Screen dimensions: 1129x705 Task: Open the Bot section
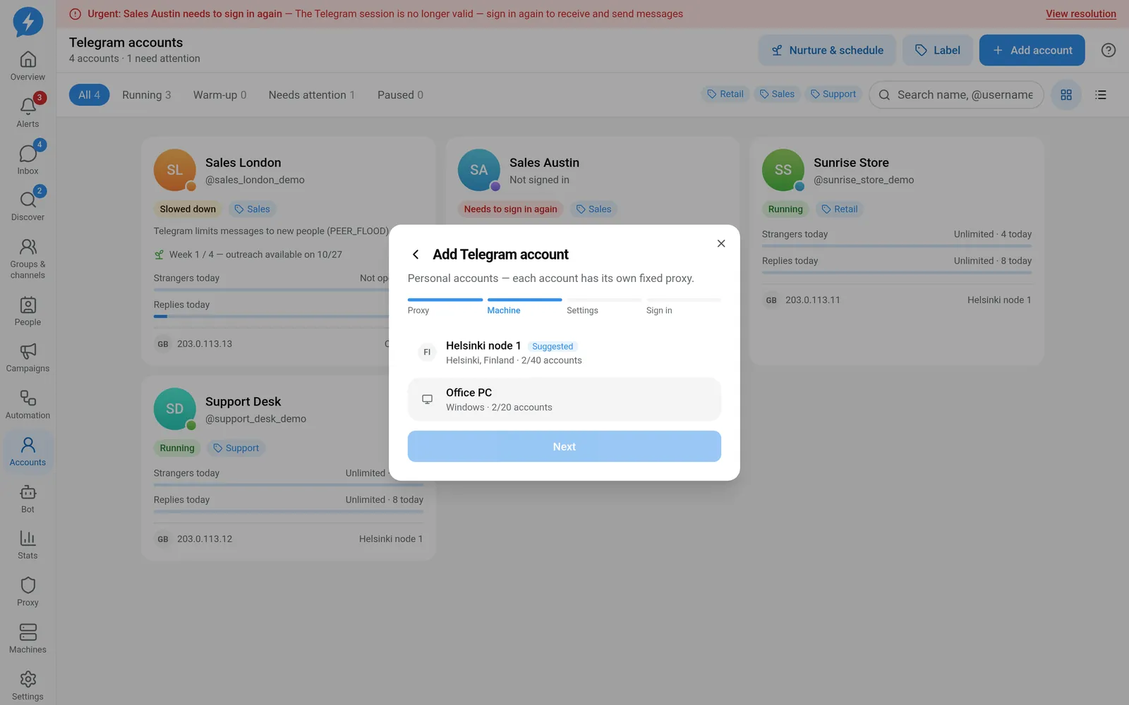click(28, 499)
